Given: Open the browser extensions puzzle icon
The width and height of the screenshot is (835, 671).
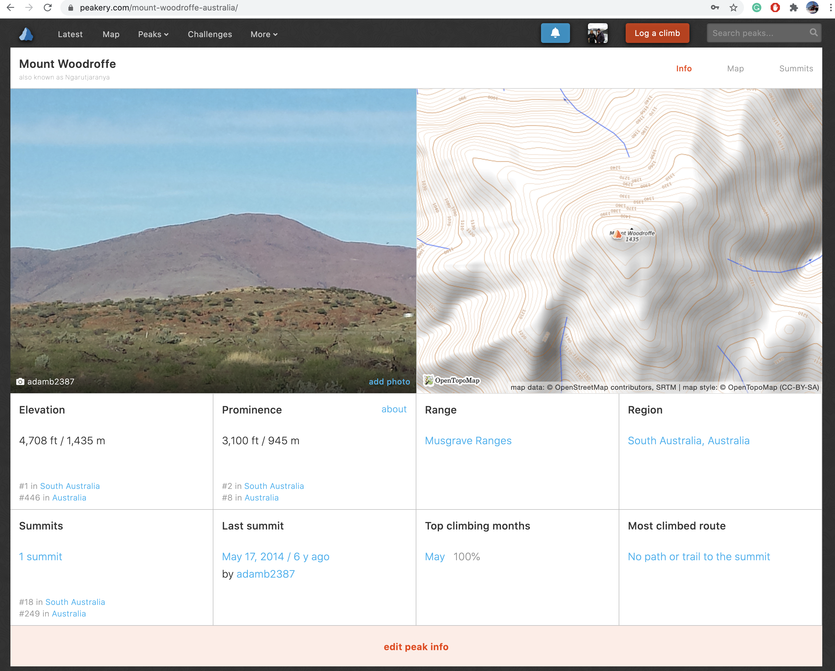Looking at the screenshot, I should (x=794, y=8).
